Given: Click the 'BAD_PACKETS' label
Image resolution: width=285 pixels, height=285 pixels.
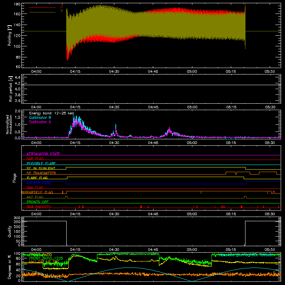Looking at the screenshot, I should (39, 207).
